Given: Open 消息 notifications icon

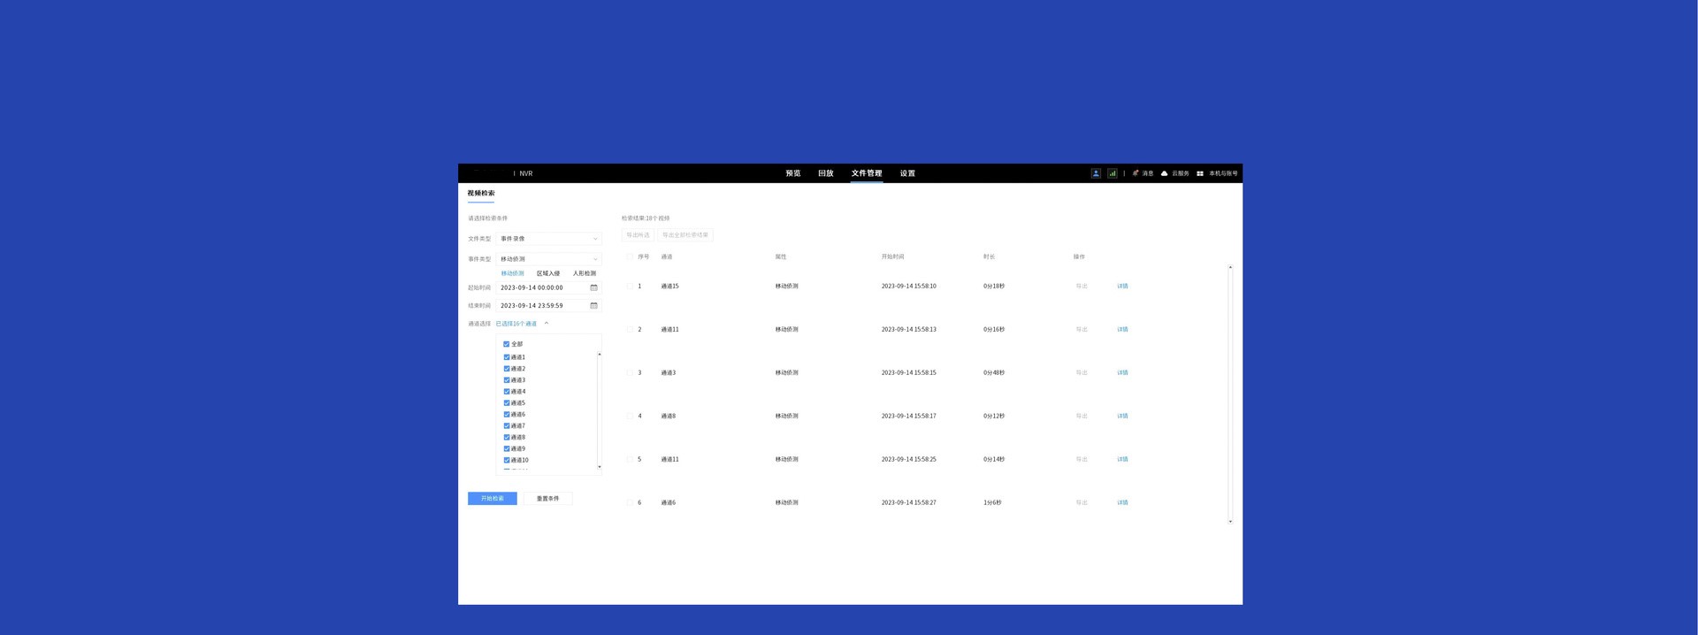Looking at the screenshot, I should (x=1136, y=173).
